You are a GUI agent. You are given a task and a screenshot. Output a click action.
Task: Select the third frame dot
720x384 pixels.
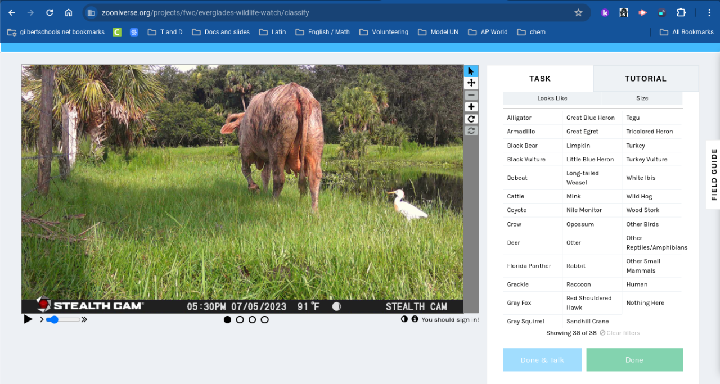252,319
